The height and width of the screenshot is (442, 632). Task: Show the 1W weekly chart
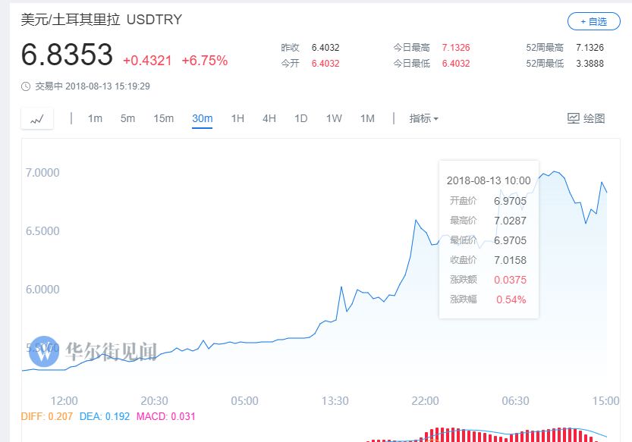[x=334, y=118]
